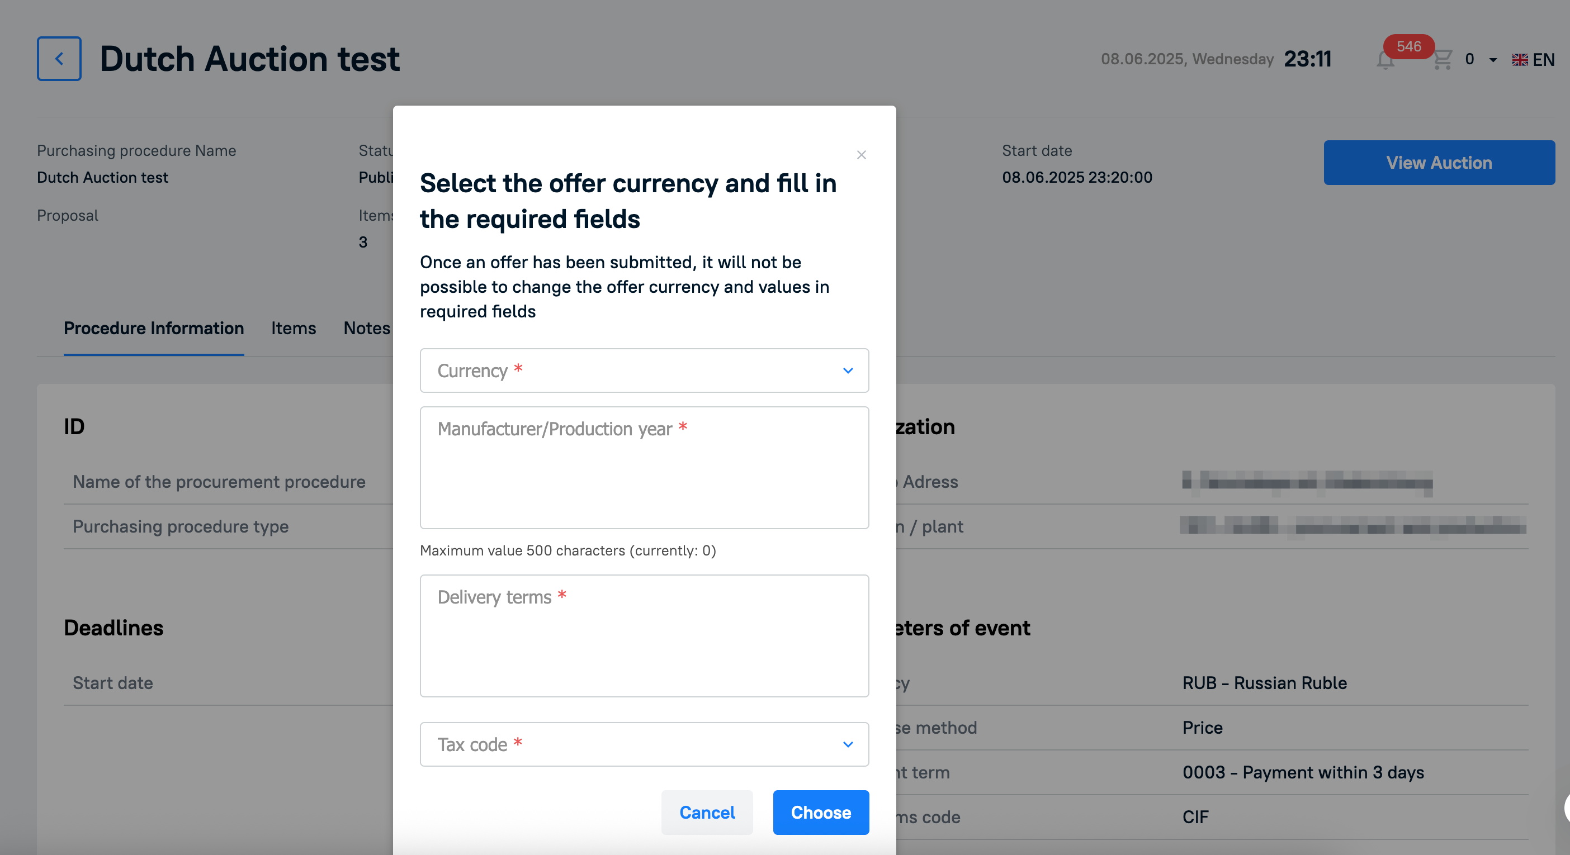Open the cart count dropdown arrow
1570x855 pixels.
point(1493,60)
